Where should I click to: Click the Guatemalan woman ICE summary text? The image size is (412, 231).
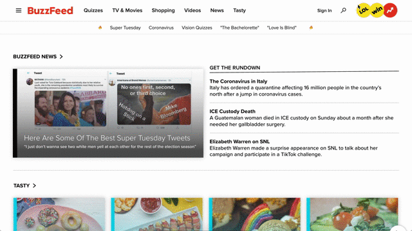(x=301, y=121)
